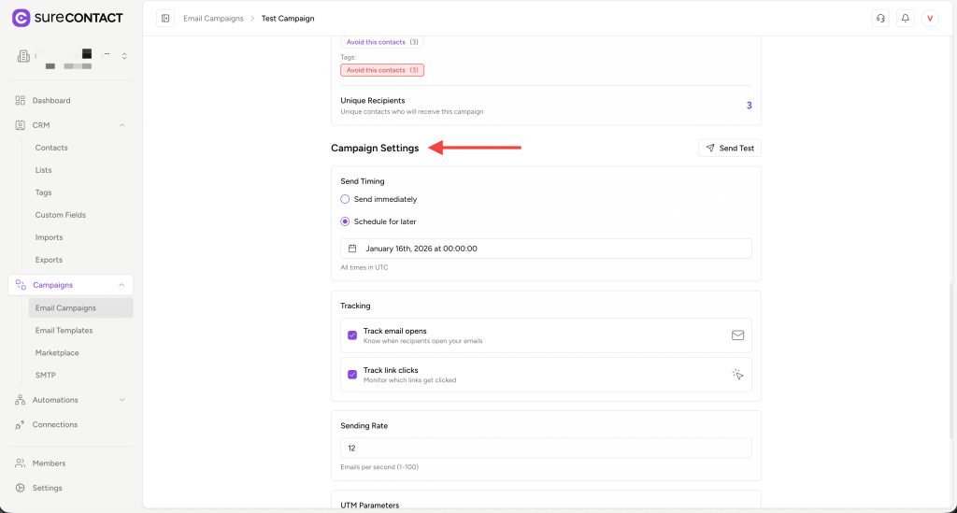Click the Automations icon
Image resolution: width=957 pixels, height=513 pixels.
(21, 400)
